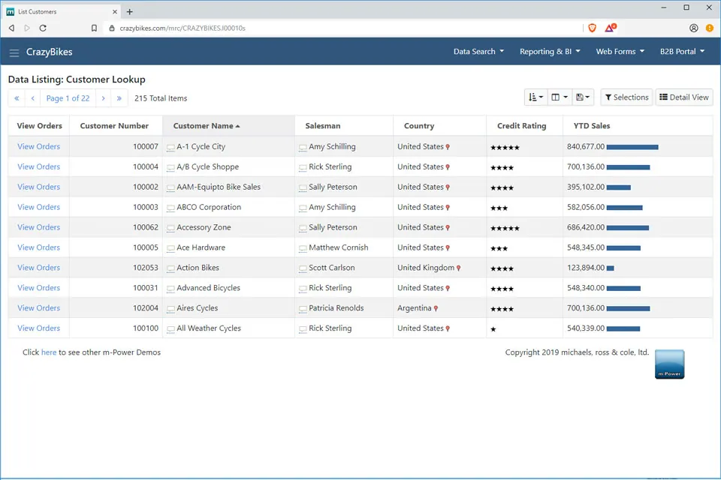This screenshot has height=480, width=721.
Task: Click the Page 1 of 22 indicator
Action: tap(68, 98)
